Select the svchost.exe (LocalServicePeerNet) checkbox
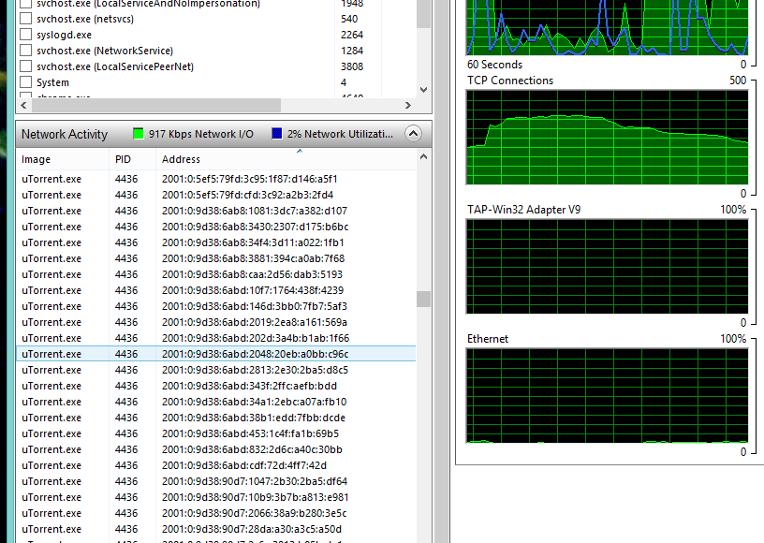The width and height of the screenshot is (764, 543). [26, 66]
